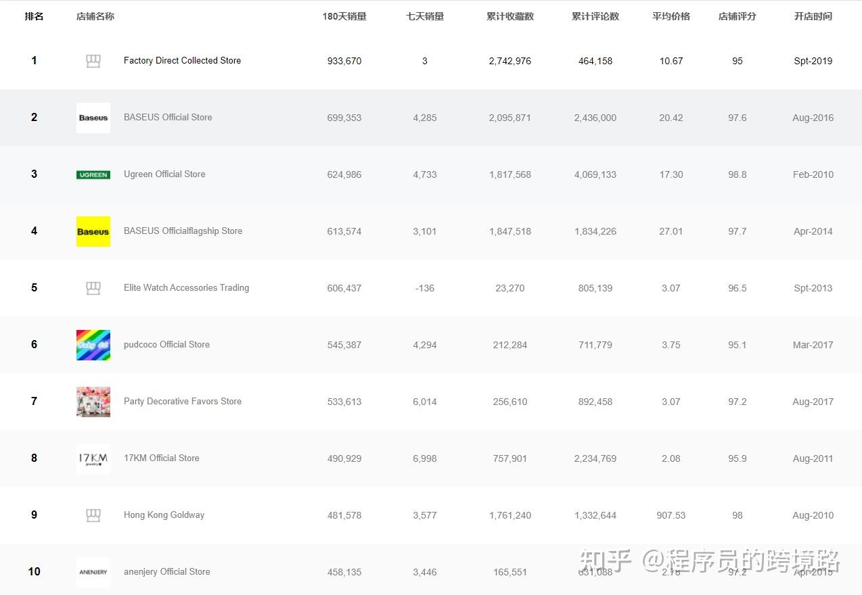Sort by 平均价格 column header
862x595 pixels.
pos(671,16)
